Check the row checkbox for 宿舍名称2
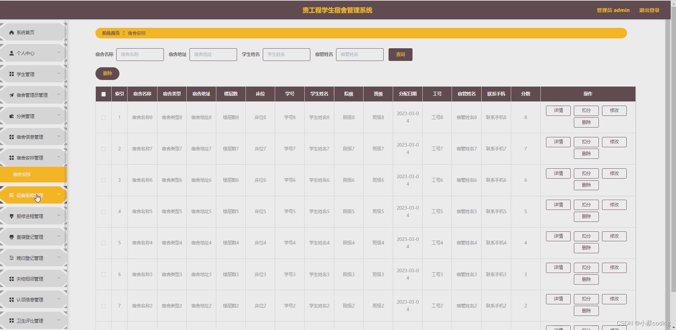676x330 pixels. 104,306
